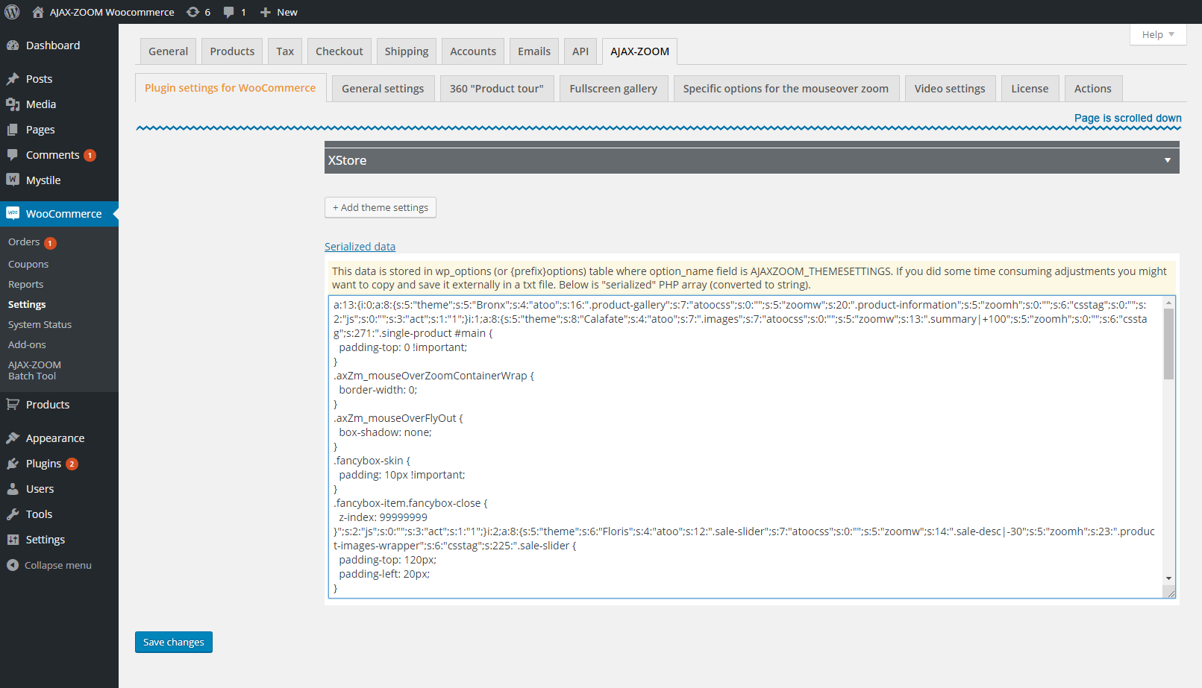Image resolution: width=1202 pixels, height=688 pixels.
Task: Open the General WooCommerce tab
Action: click(168, 51)
